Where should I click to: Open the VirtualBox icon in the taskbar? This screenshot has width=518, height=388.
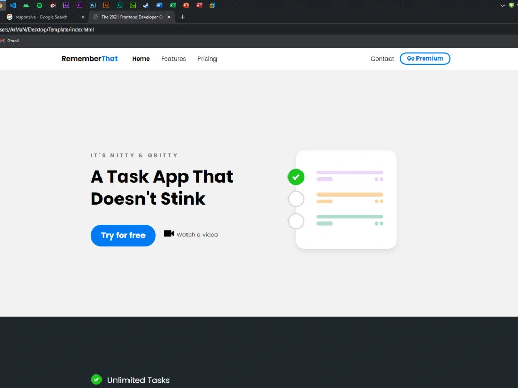(212, 5)
